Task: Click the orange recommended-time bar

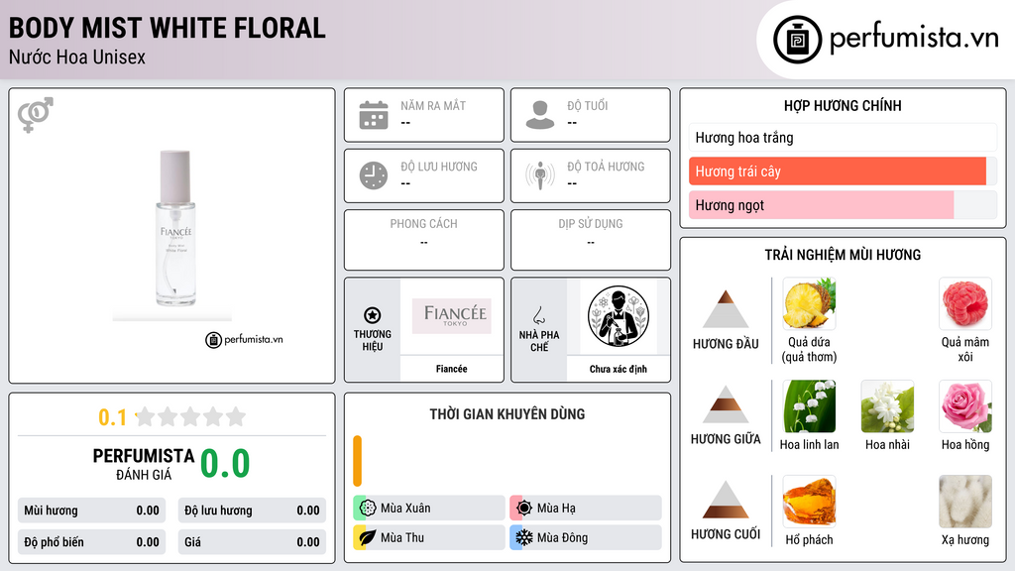Action: 357,461
